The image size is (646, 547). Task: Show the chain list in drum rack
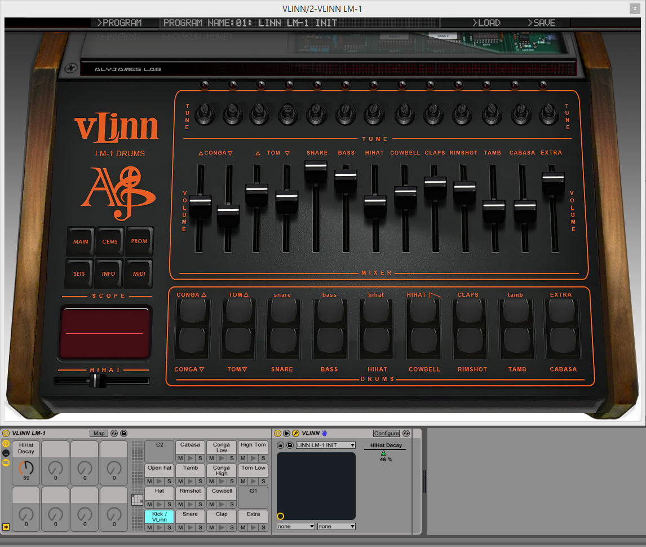point(6,453)
